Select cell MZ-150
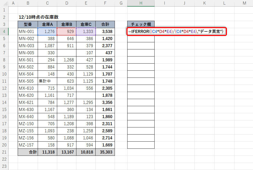253x170 pixels. pos(28,124)
